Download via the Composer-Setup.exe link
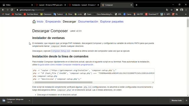 click(61, 51)
